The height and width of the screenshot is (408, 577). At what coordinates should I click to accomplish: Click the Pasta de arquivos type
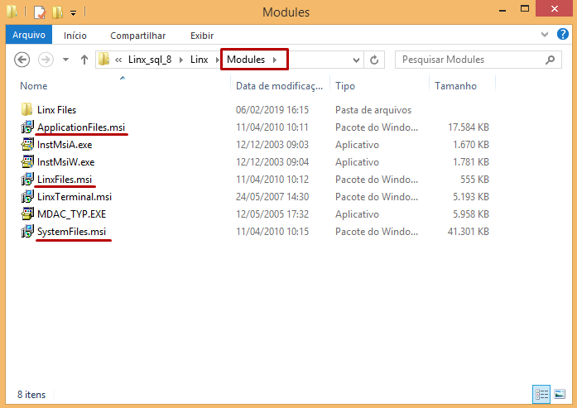(373, 110)
